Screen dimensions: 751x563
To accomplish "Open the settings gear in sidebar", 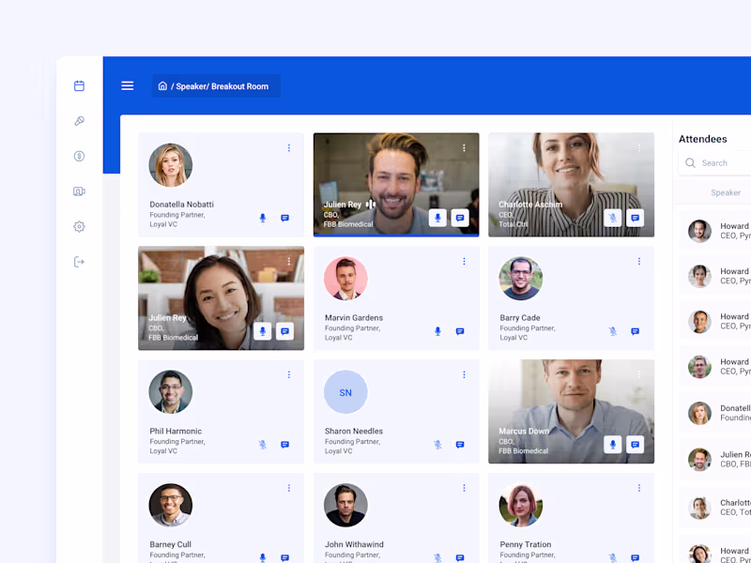I will (79, 226).
